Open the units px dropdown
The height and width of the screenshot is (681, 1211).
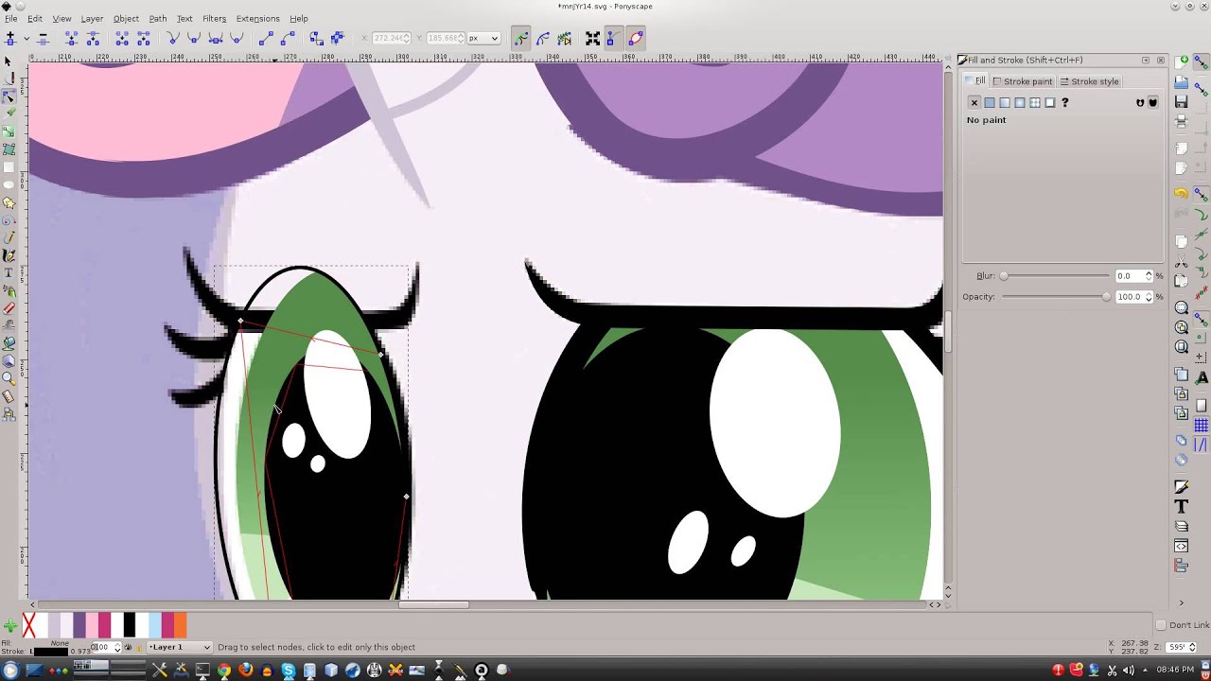coord(483,39)
